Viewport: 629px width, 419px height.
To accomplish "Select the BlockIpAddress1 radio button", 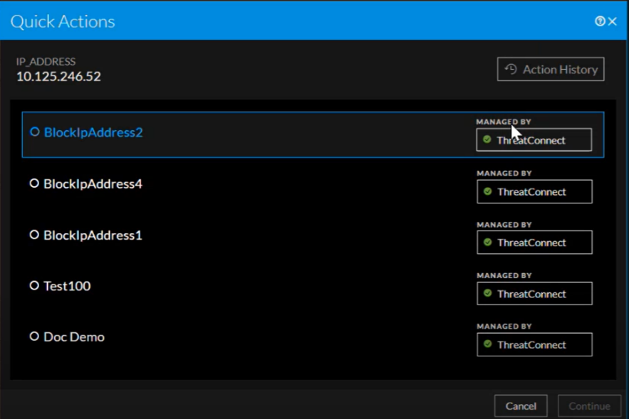I will click(x=34, y=235).
